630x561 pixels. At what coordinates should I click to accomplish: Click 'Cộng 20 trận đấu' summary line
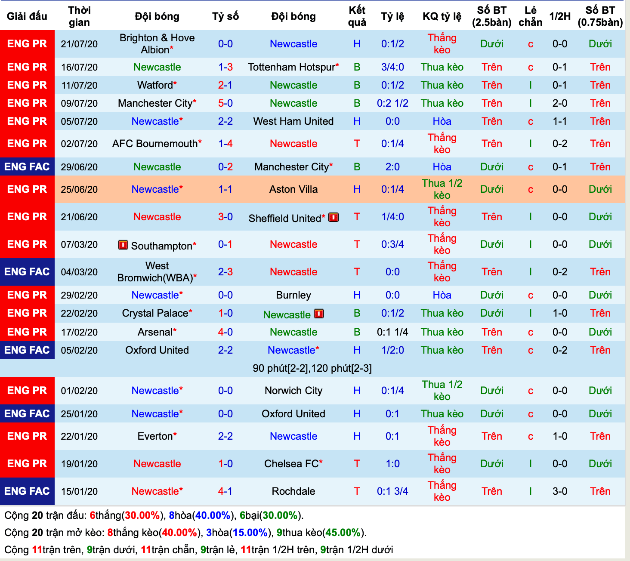click(154, 515)
